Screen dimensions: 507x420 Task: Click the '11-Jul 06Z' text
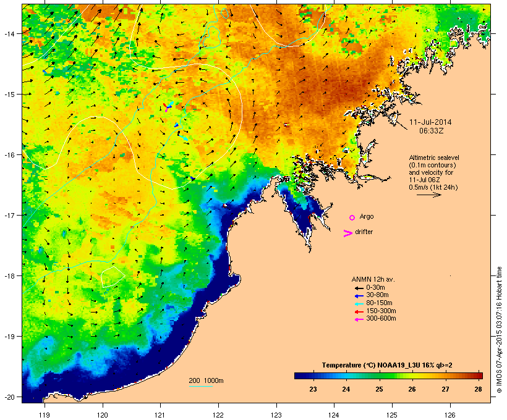(x=424, y=180)
